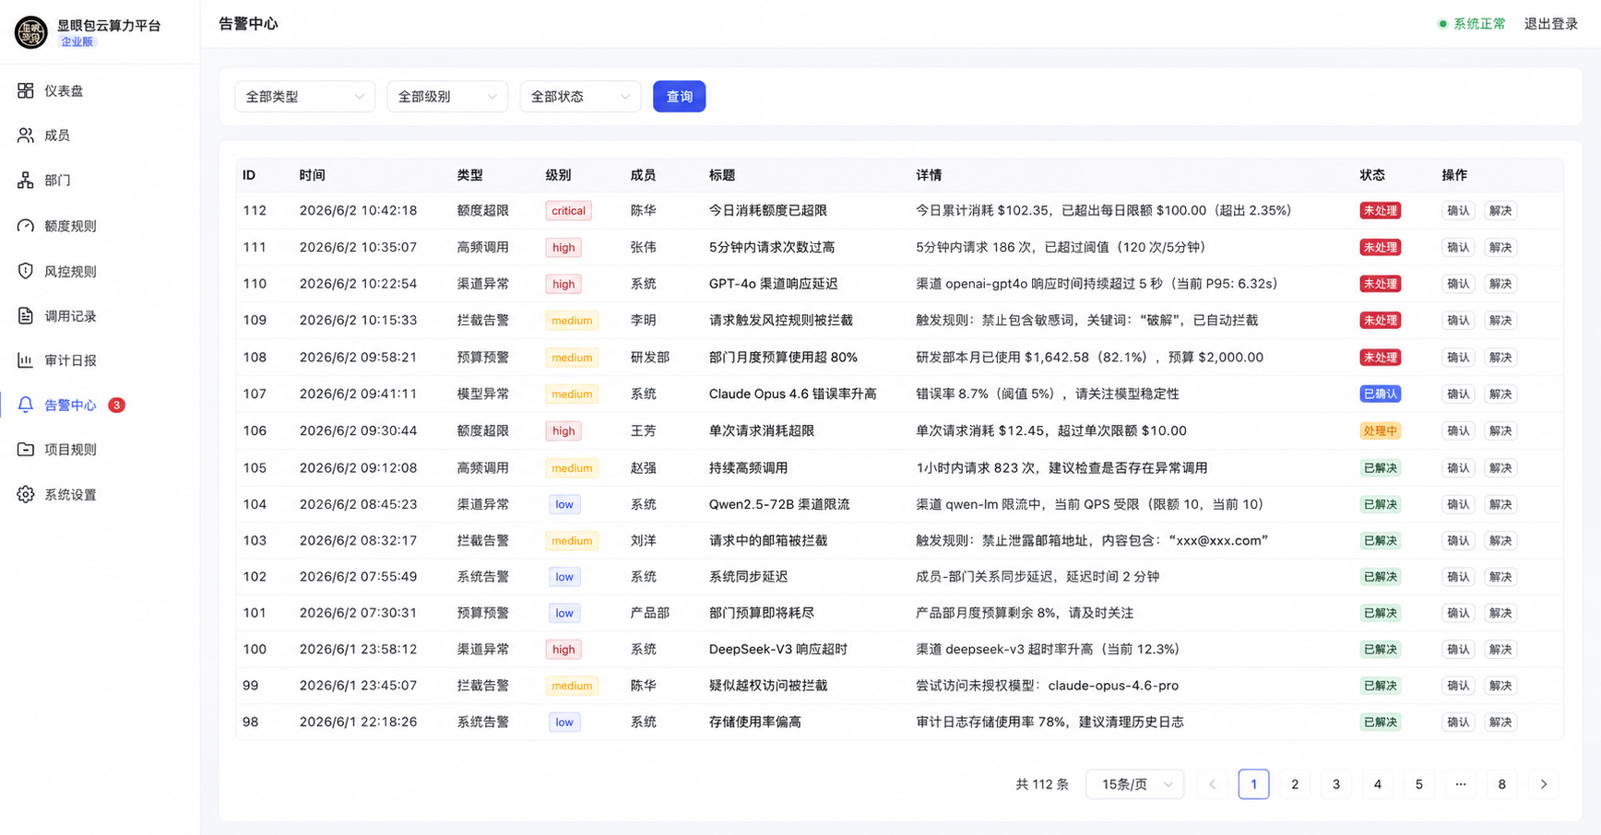Click the bell icon beside 告警中心
The height and width of the screenshot is (835, 1601).
(x=26, y=405)
